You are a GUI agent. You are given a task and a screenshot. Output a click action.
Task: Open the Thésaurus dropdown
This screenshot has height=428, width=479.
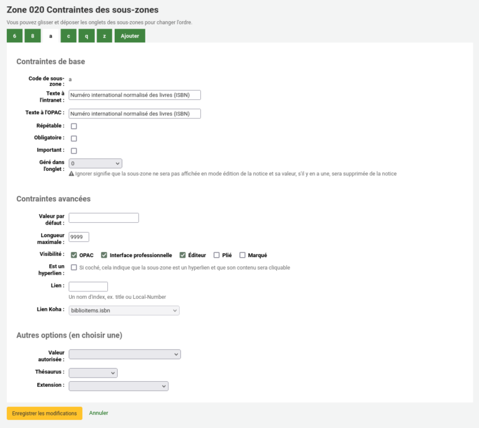click(x=93, y=373)
